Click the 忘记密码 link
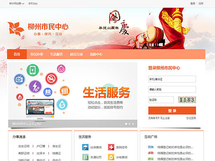 point(191,118)
